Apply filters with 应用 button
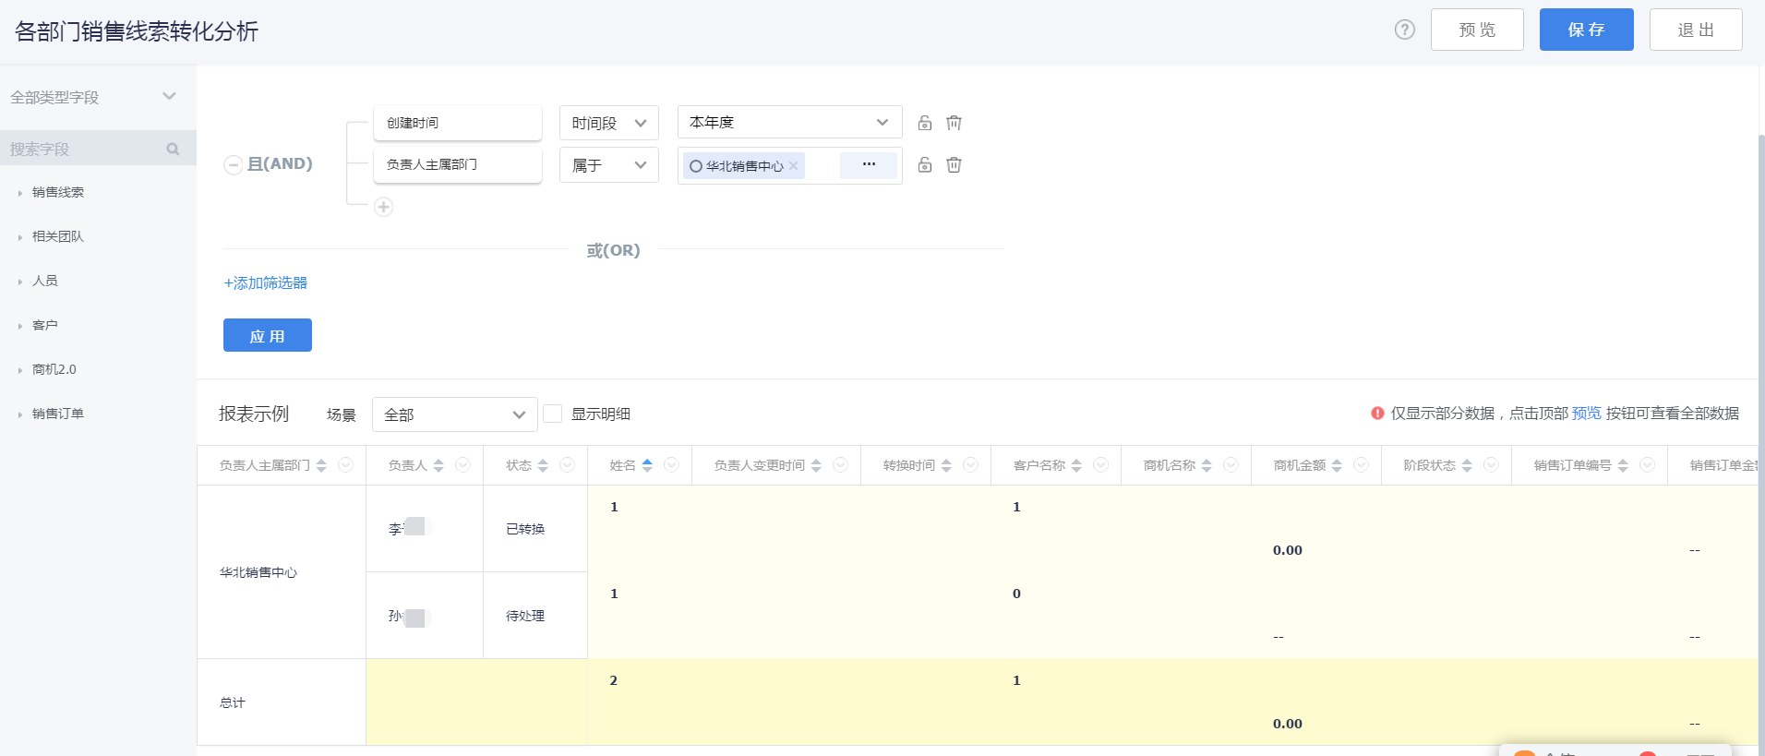This screenshot has height=756, width=1765. click(x=268, y=335)
